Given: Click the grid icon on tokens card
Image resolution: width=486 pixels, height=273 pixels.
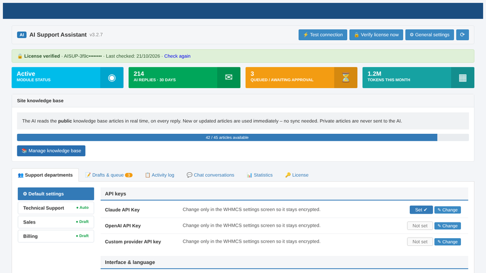Looking at the screenshot, I should 463,78.
